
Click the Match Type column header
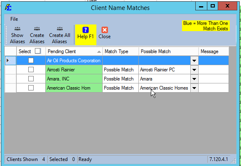point(120,51)
